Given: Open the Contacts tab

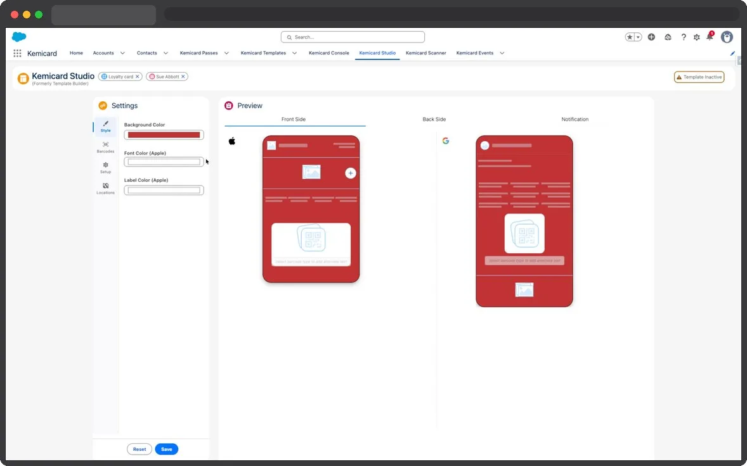Looking at the screenshot, I should [146, 53].
